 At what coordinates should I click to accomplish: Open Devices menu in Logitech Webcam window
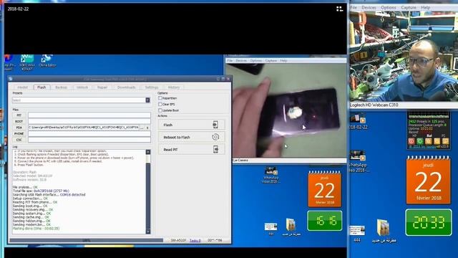[369, 8]
